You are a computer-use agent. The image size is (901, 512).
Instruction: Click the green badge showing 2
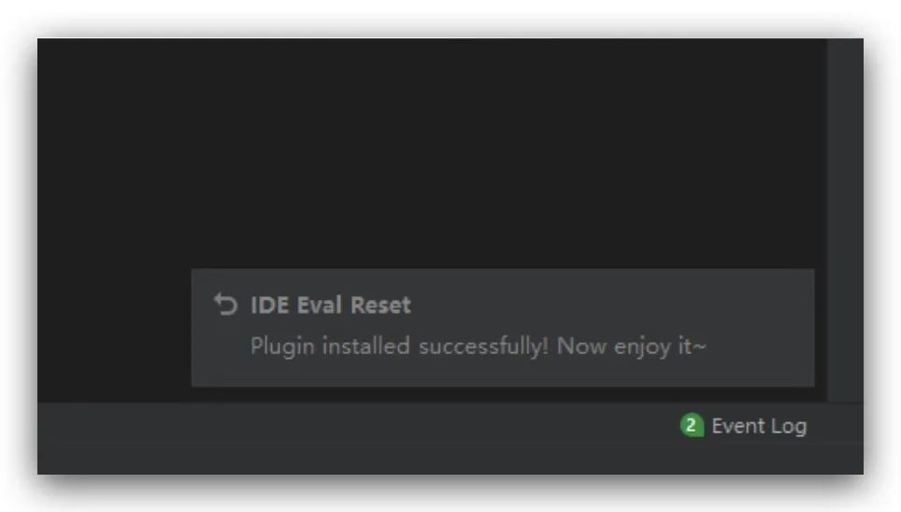coord(692,426)
